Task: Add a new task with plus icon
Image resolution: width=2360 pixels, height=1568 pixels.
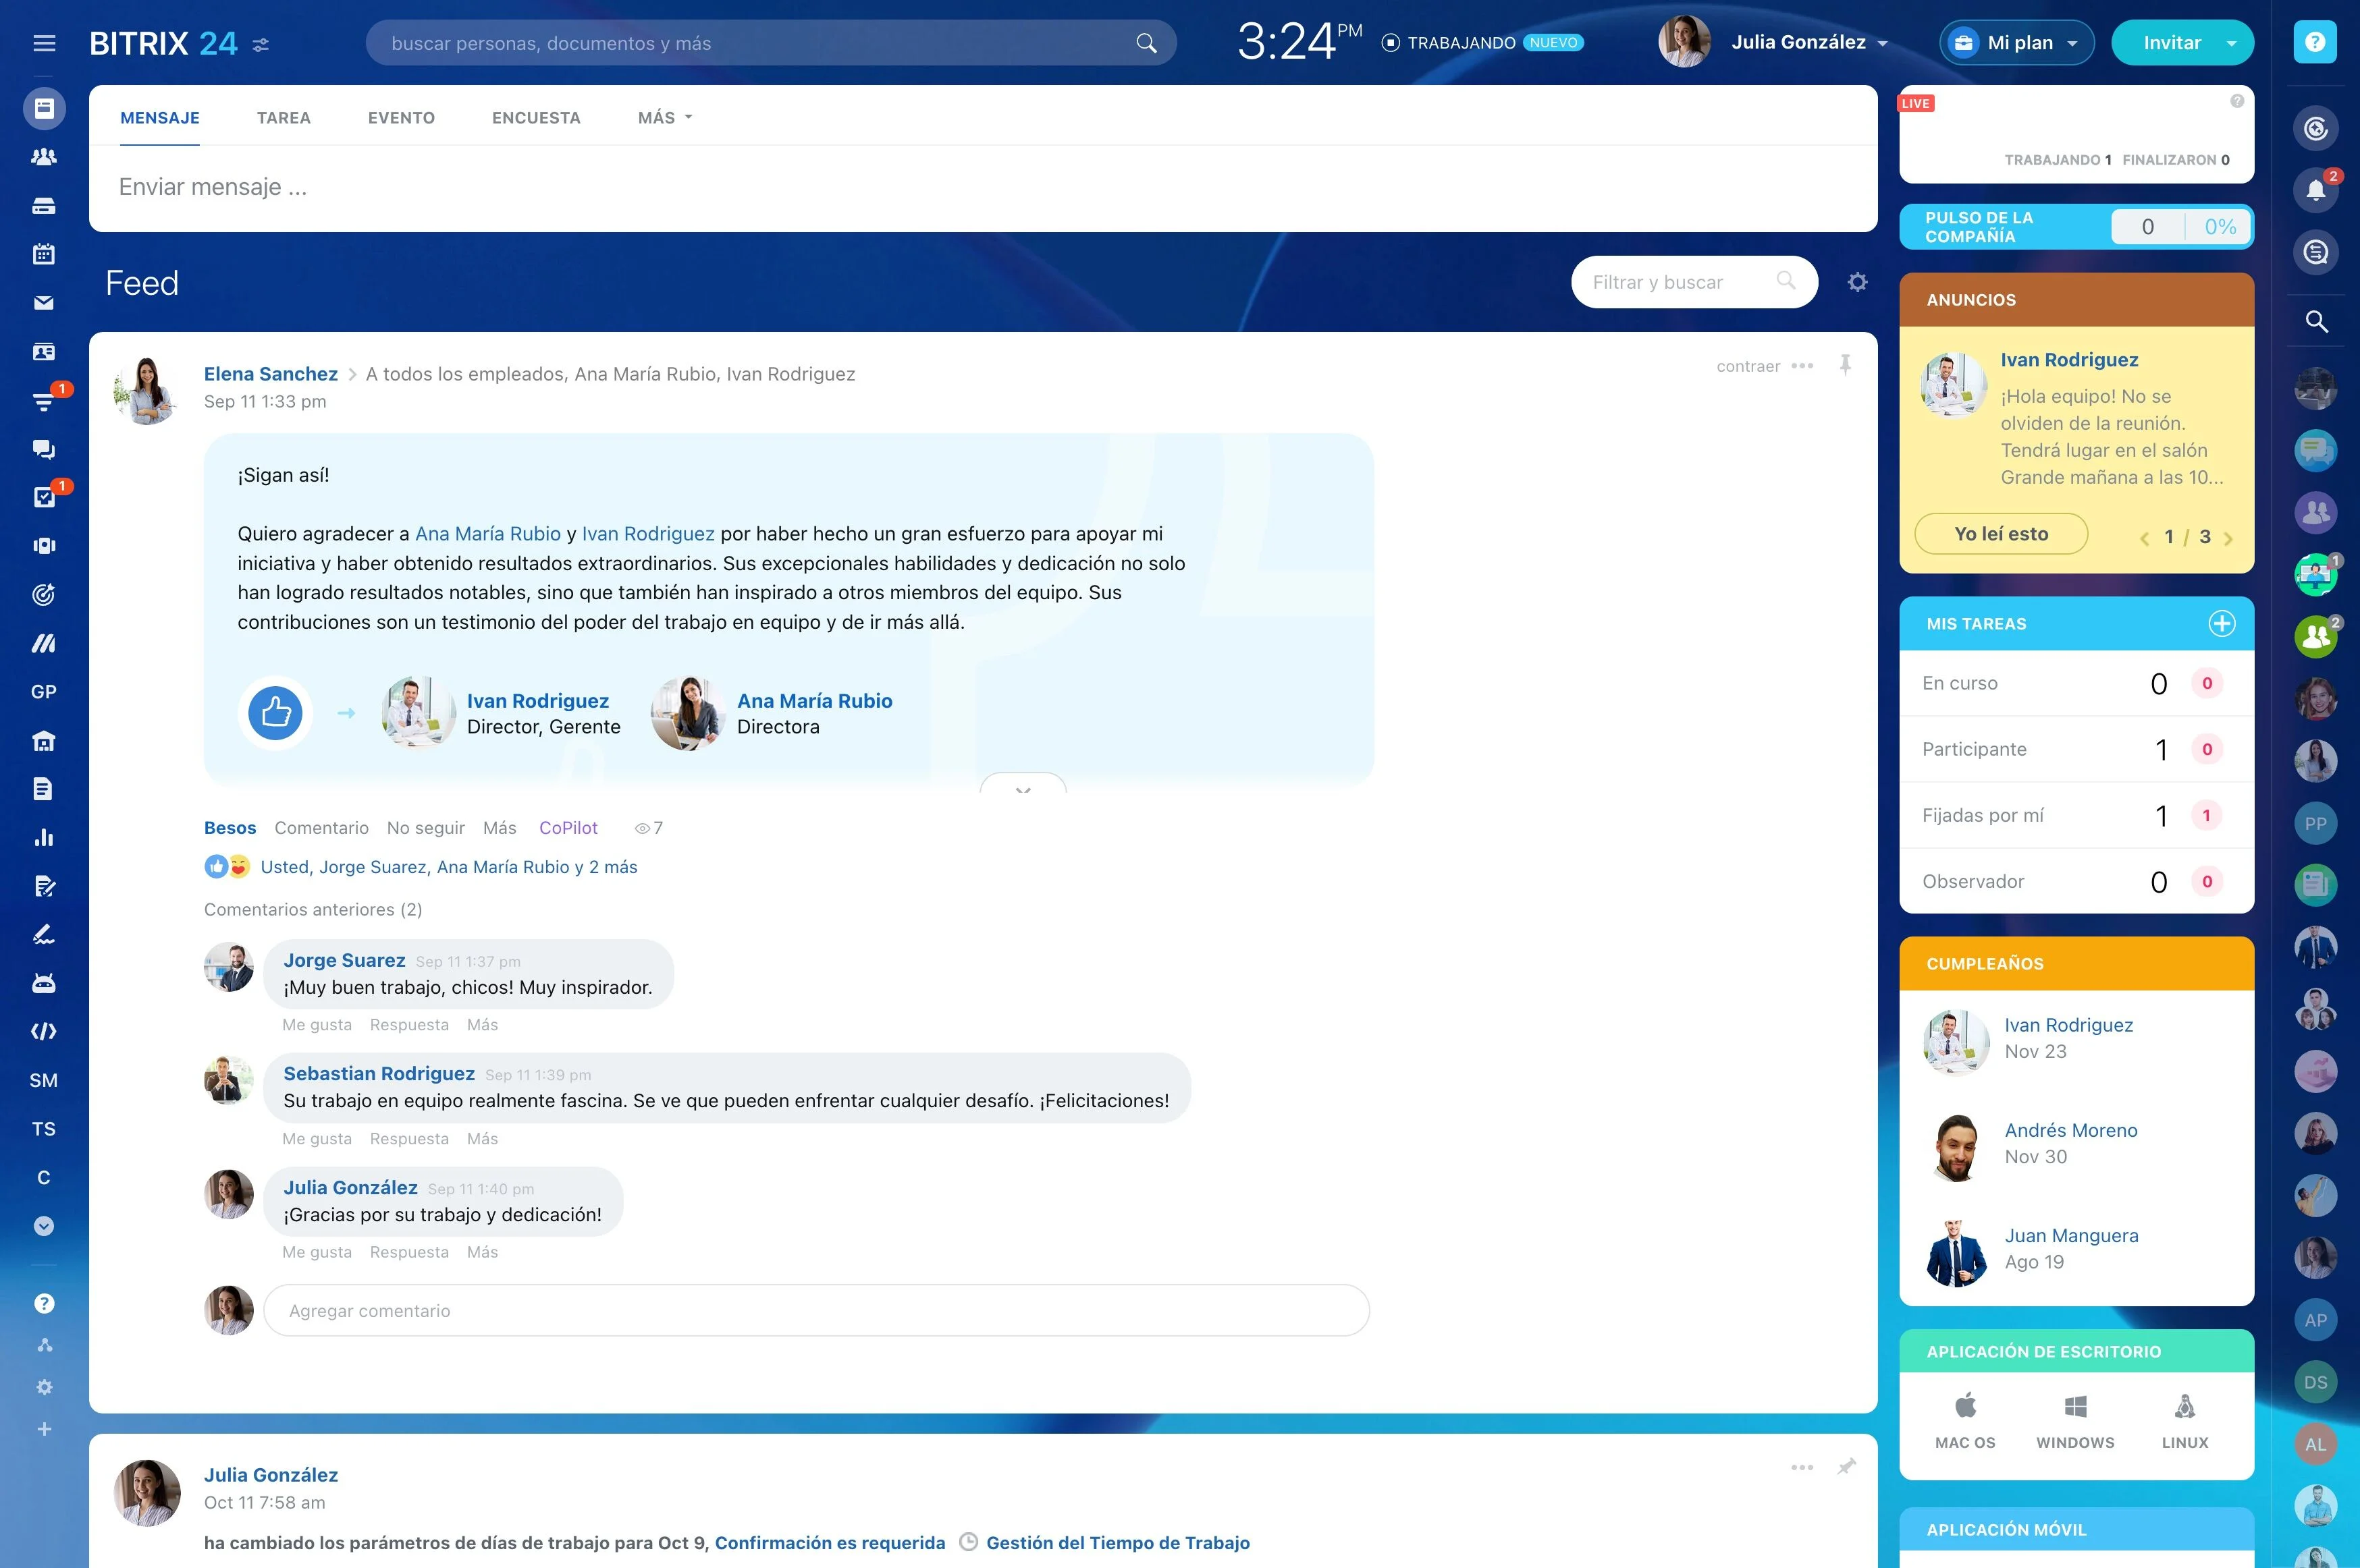Action: click(x=2222, y=623)
